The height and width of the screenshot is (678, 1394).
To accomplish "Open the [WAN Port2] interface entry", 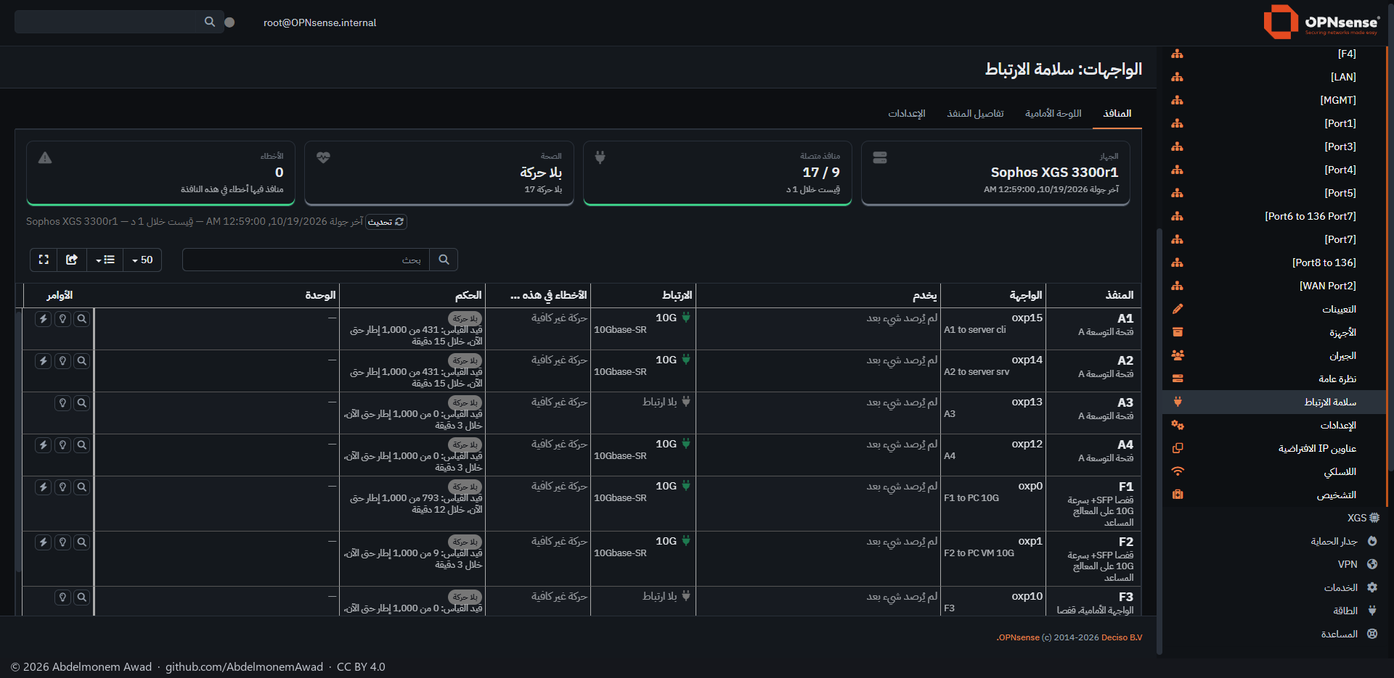I will 1274,286.
